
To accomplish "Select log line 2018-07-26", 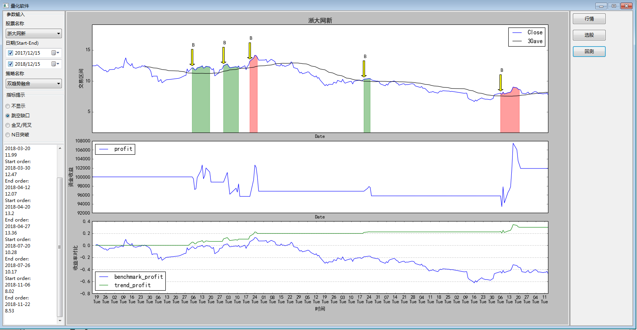I will [18, 265].
